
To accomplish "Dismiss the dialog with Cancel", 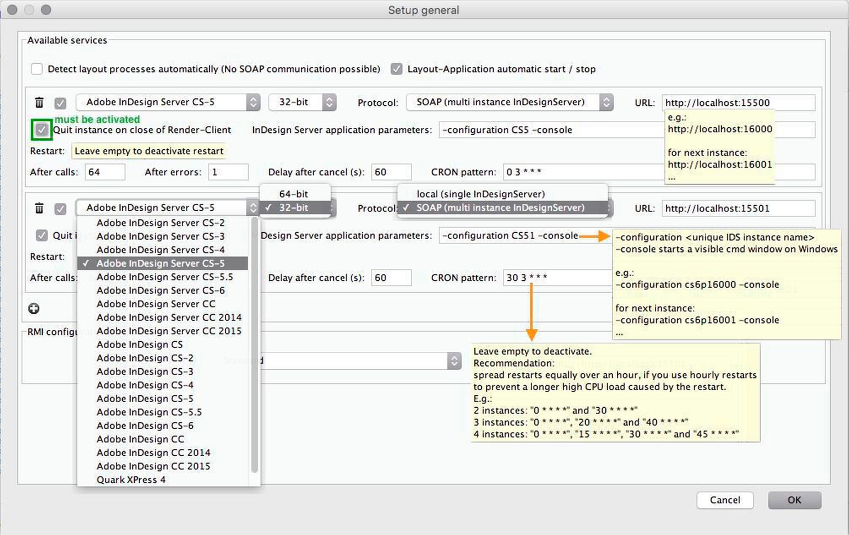I will (x=725, y=500).
